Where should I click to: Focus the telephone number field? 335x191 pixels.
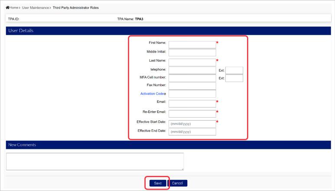[192, 70]
